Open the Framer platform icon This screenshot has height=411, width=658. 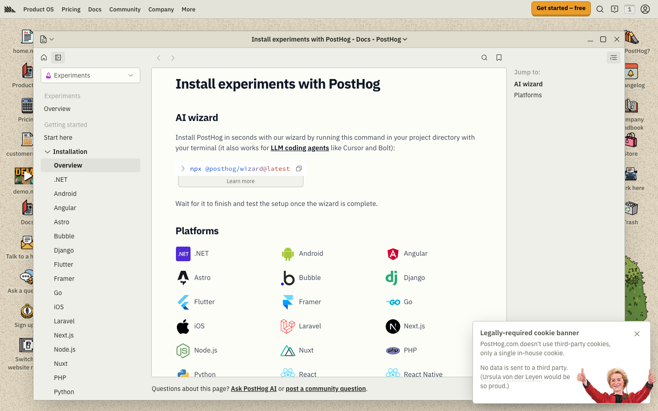288,302
